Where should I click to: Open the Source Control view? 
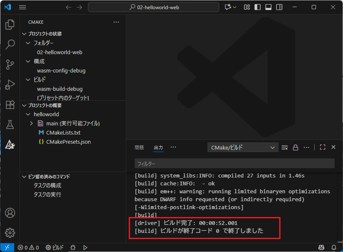tap(10, 65)
